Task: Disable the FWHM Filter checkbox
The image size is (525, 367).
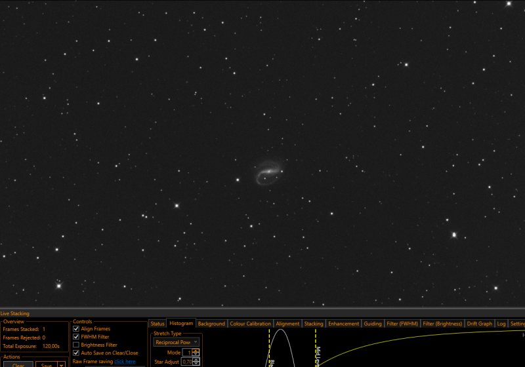Action: [x=76, y=337]
